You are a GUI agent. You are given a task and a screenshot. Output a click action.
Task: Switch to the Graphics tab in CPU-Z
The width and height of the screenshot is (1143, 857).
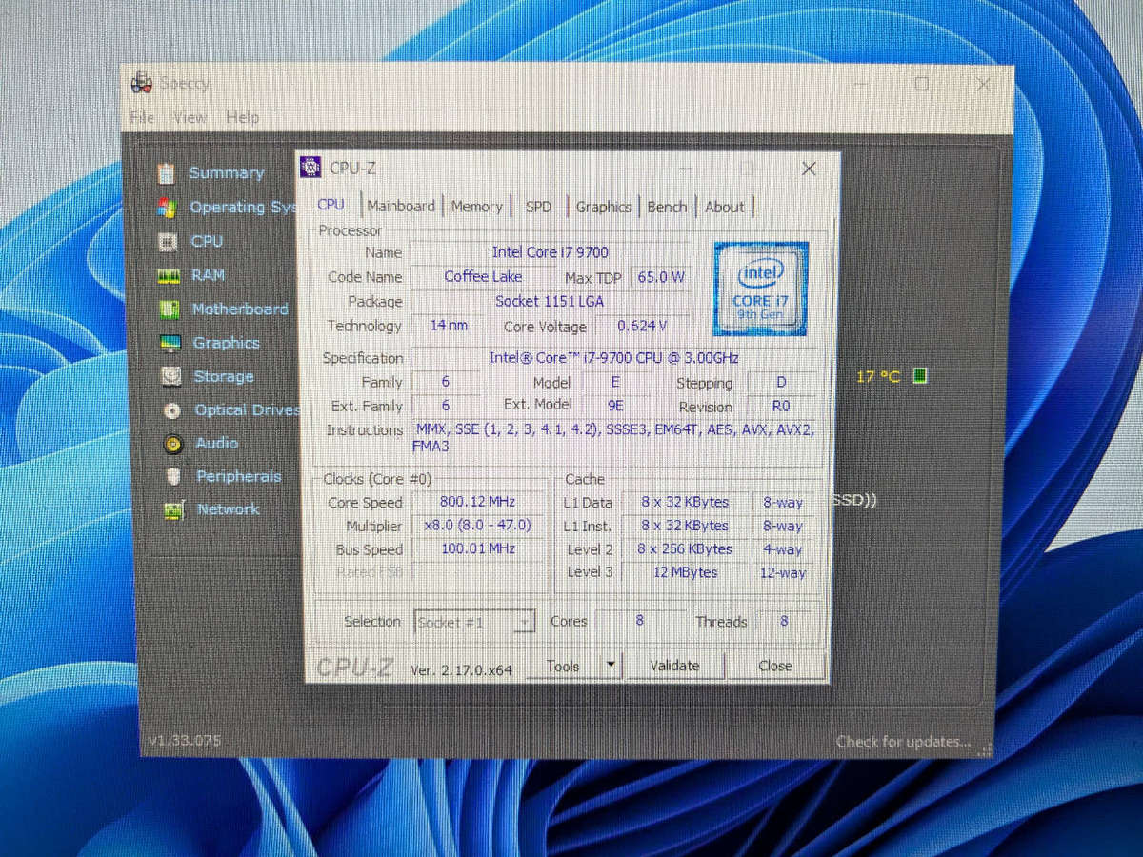pos(604,207)
